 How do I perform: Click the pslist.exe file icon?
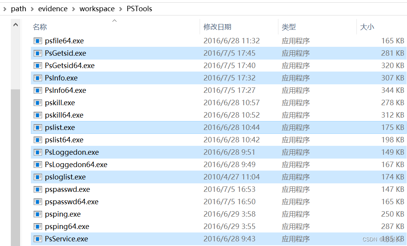[37, 127]
